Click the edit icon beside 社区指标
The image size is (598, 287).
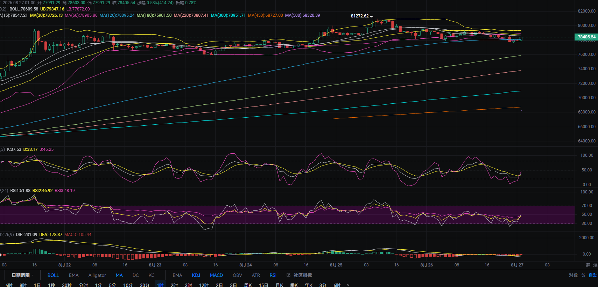pos(288,275)
